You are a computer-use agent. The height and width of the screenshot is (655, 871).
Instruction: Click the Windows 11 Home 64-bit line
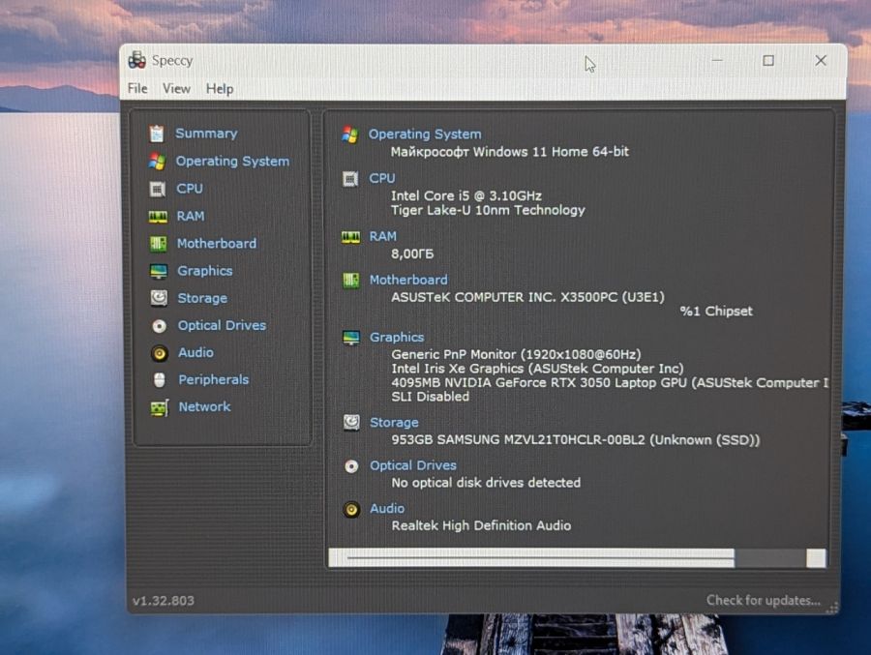coord(509,152)
